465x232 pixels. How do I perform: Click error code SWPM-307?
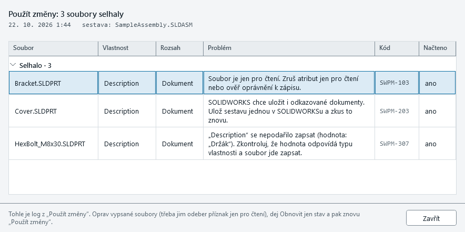point(394,144)
